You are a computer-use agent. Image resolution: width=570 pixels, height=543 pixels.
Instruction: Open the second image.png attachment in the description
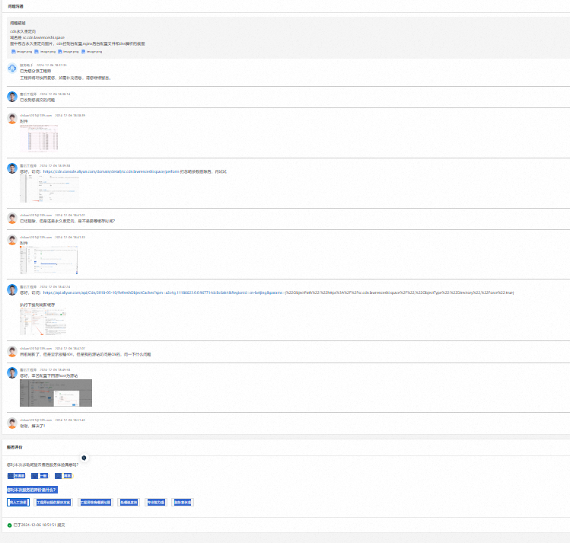pyautogui.click(x=45, y=52)
